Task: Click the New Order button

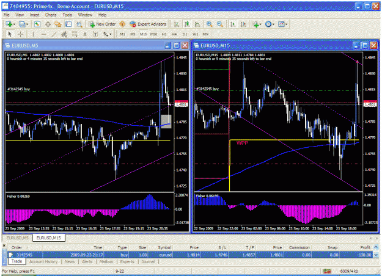Action: (102, 24)
